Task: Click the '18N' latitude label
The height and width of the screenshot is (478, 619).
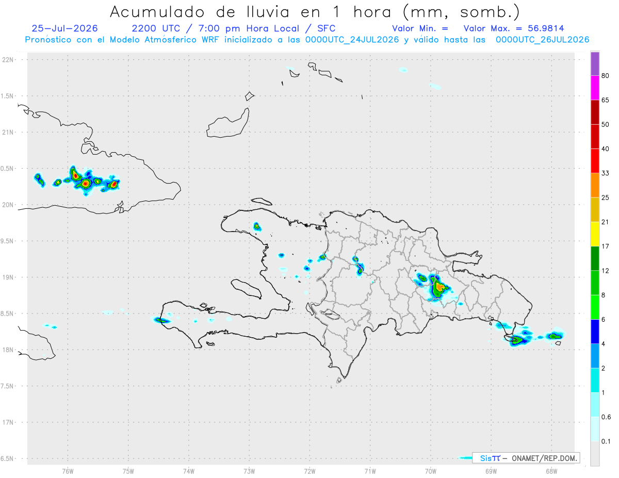Action: coord(8,350)
